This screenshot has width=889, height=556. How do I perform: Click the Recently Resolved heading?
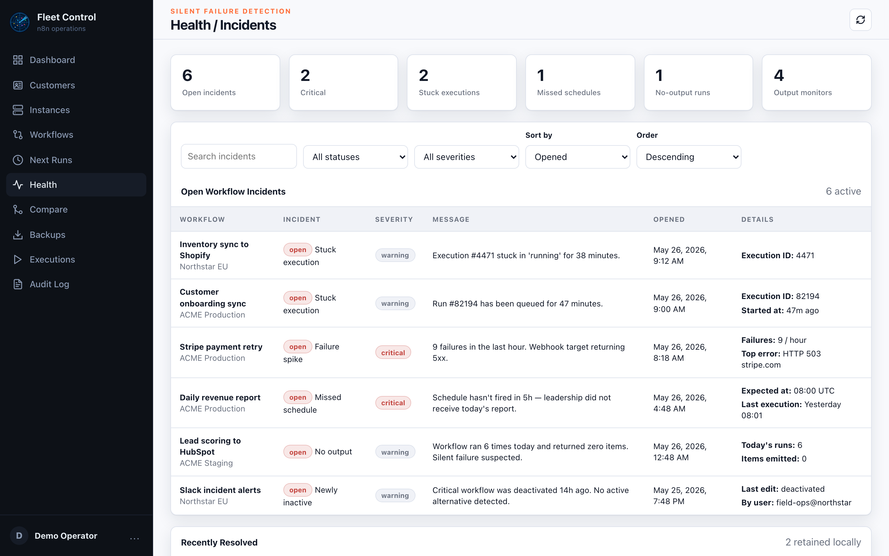[219, 542]
